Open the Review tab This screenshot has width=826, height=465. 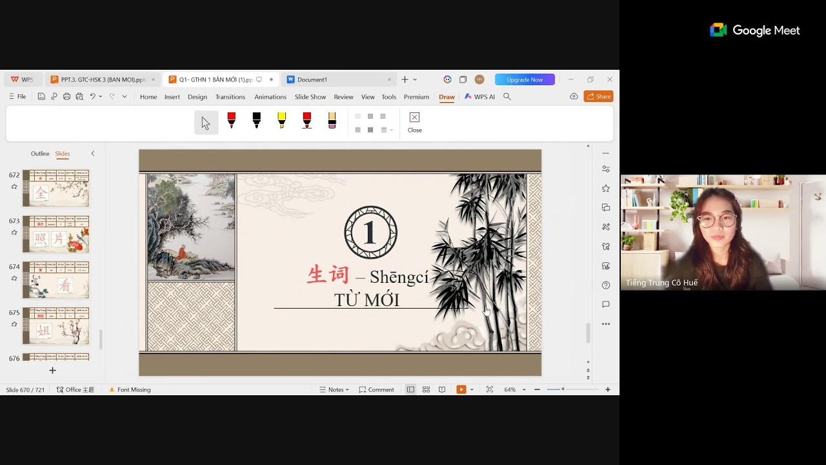[343, 97]
